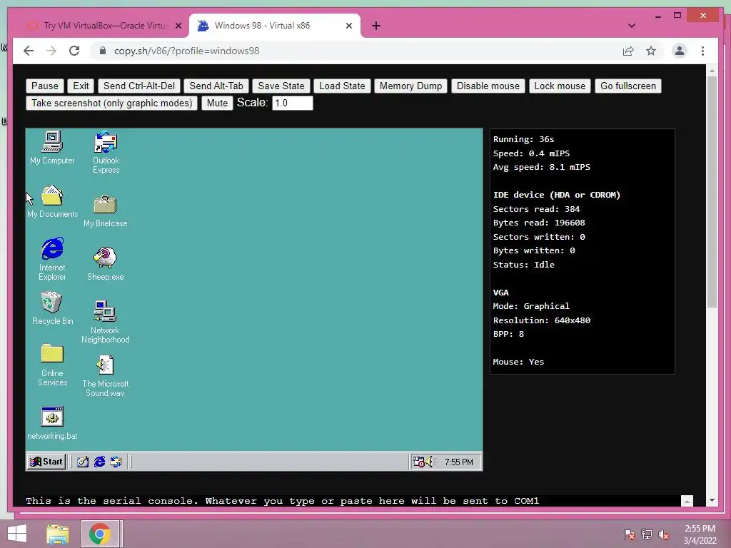Click the Memory Dump button

point(410,86)
